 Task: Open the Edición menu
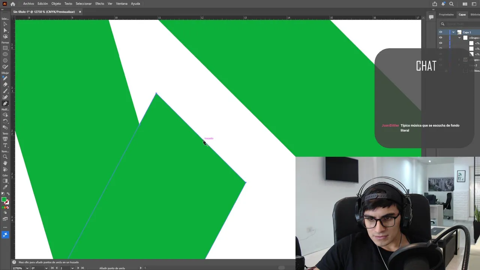pos(43,4)
